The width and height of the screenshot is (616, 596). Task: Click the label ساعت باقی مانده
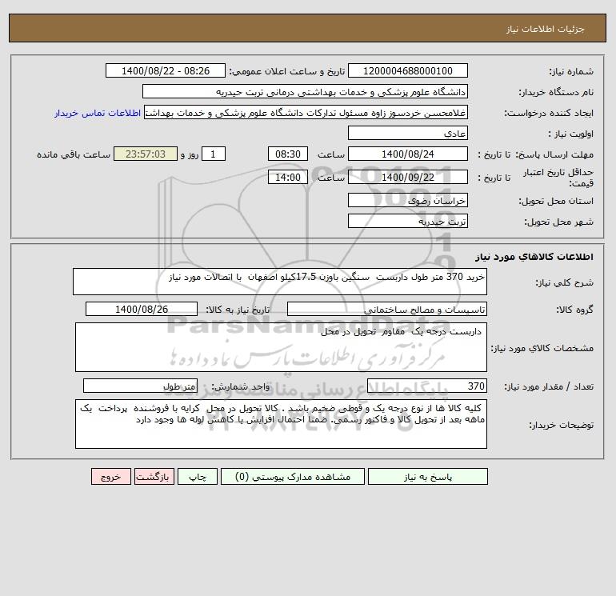pyautogui.click(x=74, y=154)
